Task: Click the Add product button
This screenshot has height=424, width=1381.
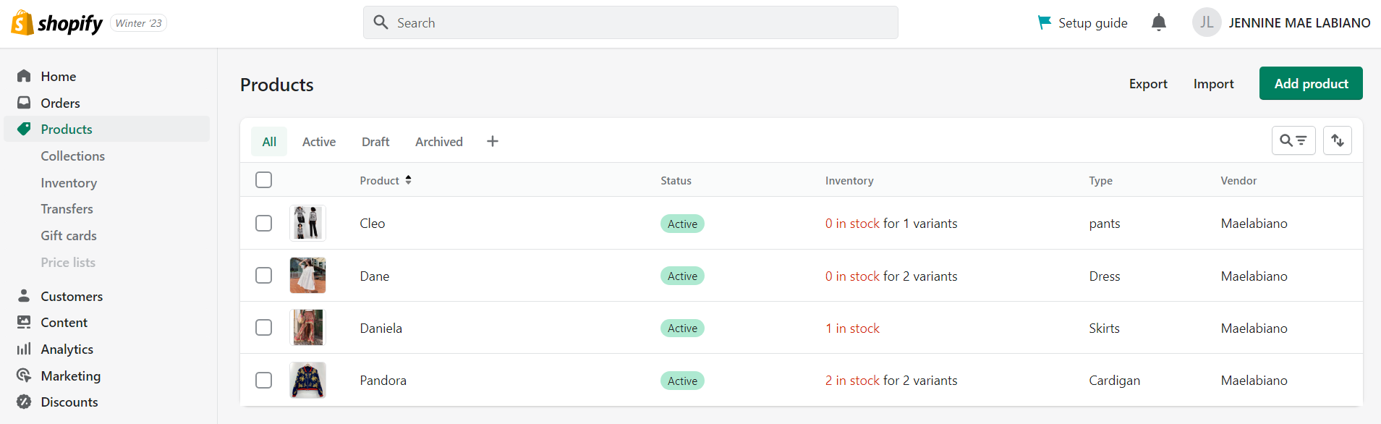Action: pyautogui.click(x=1310, y=83)
